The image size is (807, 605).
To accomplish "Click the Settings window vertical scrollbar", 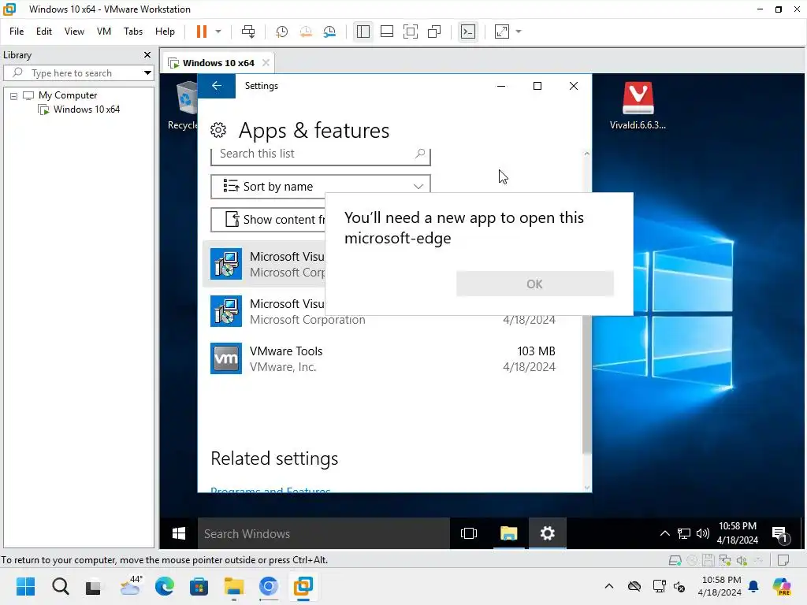I will (x=586, y=321).
